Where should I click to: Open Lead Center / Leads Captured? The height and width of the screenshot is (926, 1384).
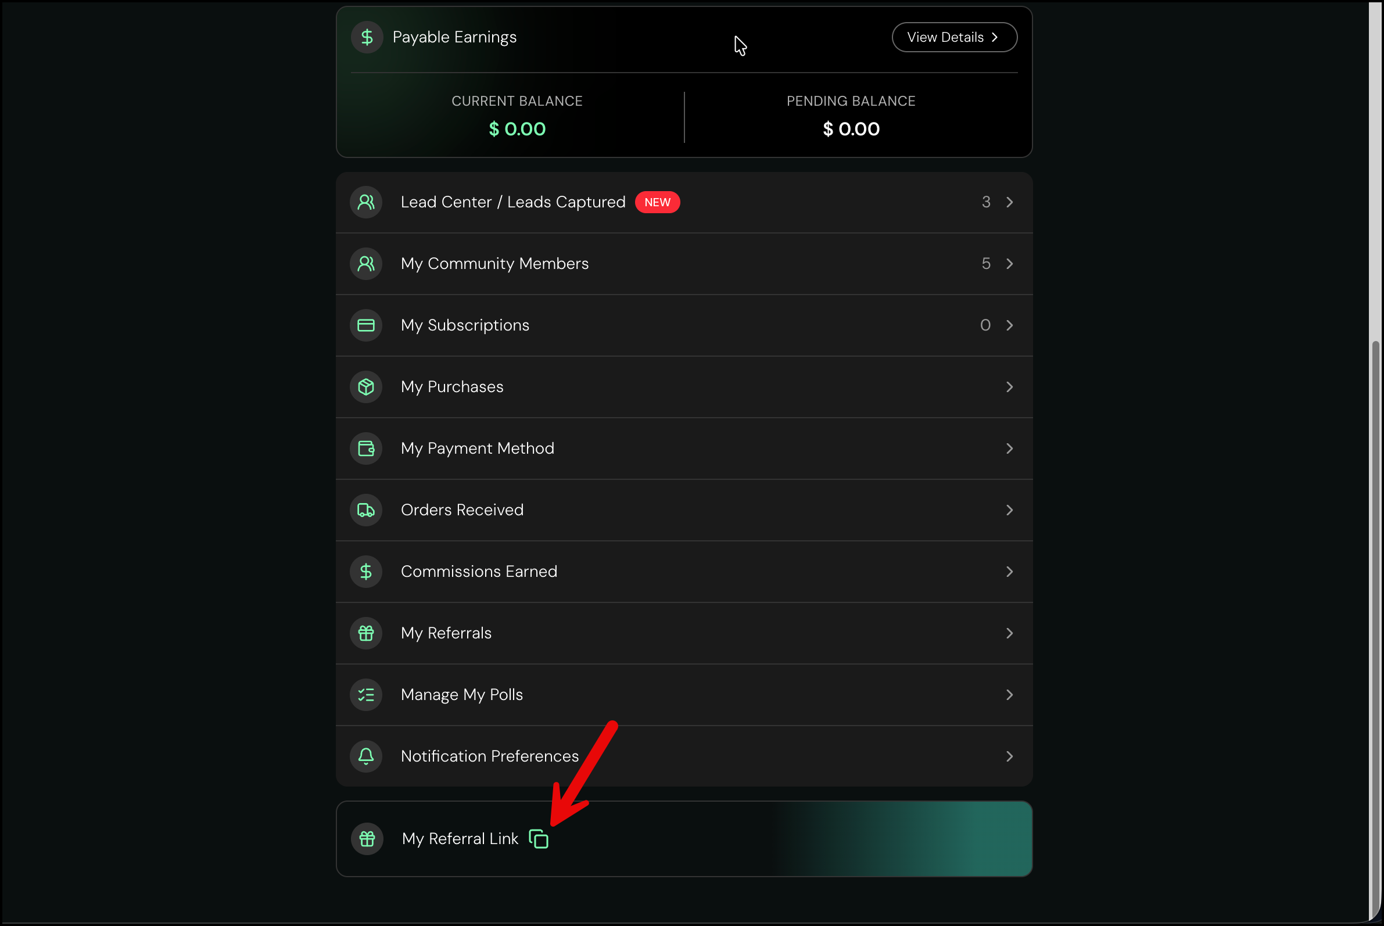click(x=684, y=202)
